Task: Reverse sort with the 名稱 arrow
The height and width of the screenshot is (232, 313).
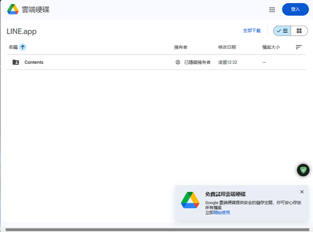Action: pyautogui.click(x=23, y=47)
